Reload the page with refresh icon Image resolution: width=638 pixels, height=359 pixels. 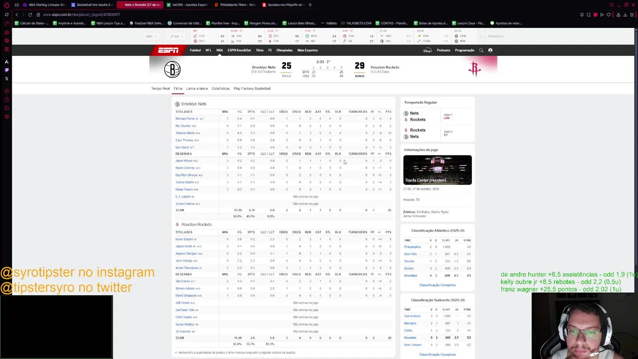(x=30, y=14)
